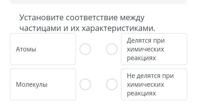Click 'реакциях' word in the lower right card
This screenshot has height=108, width=197.
[141, 93]
